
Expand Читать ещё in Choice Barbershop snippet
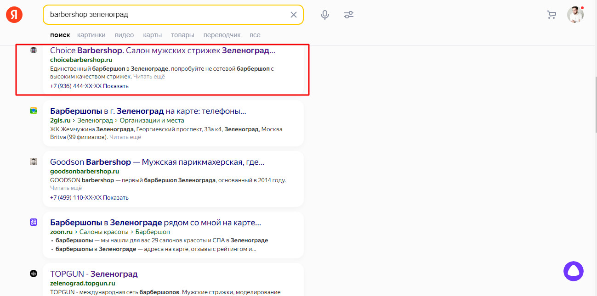coord(149,77)
